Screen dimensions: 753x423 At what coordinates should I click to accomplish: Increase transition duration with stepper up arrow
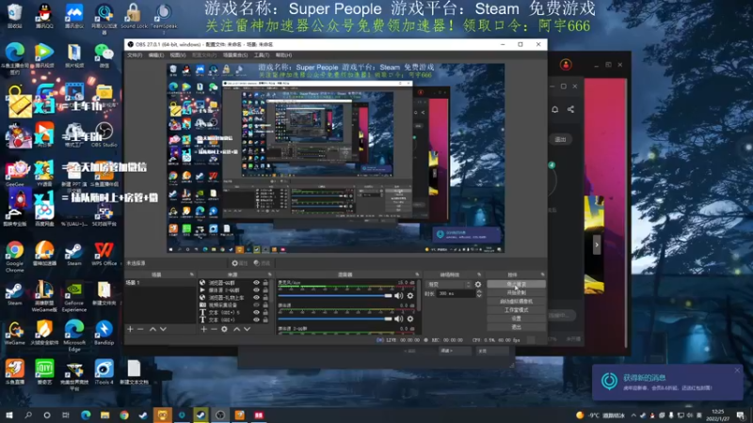point(479,291)
